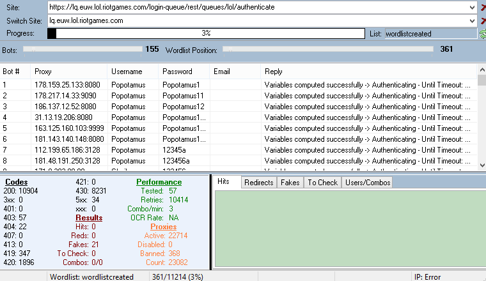486x281 pixels.
Task: Switch to the Fakes tab
Action: pos(290,183)
